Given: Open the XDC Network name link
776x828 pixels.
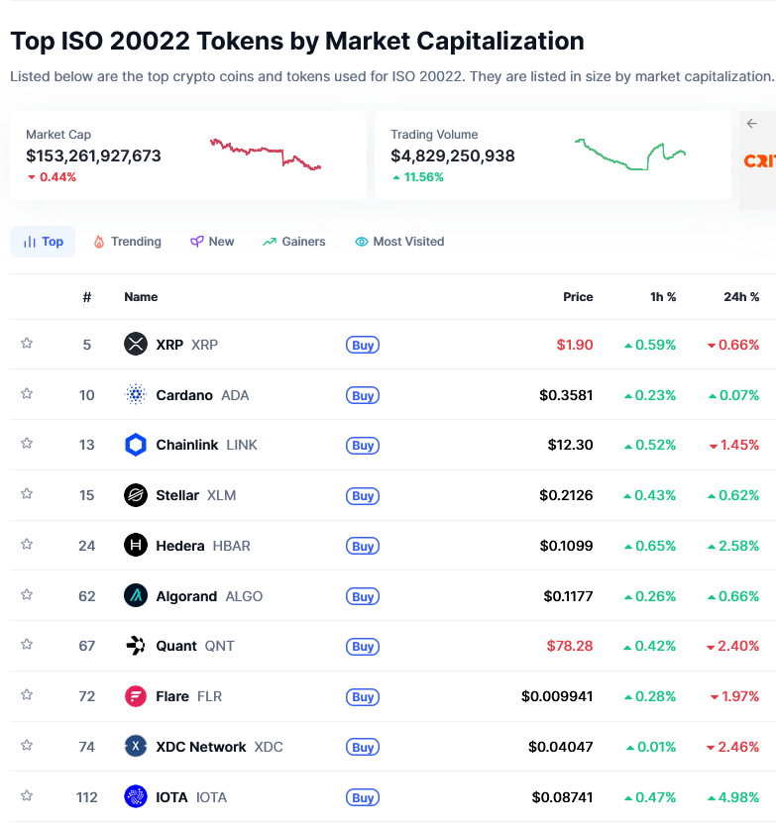Looking at the screenshot, I should coord(201,747).
